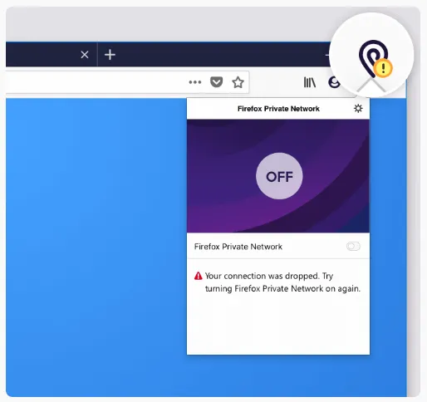
Task: Open a new tab with plus button
Action: (x=110, y=55)
